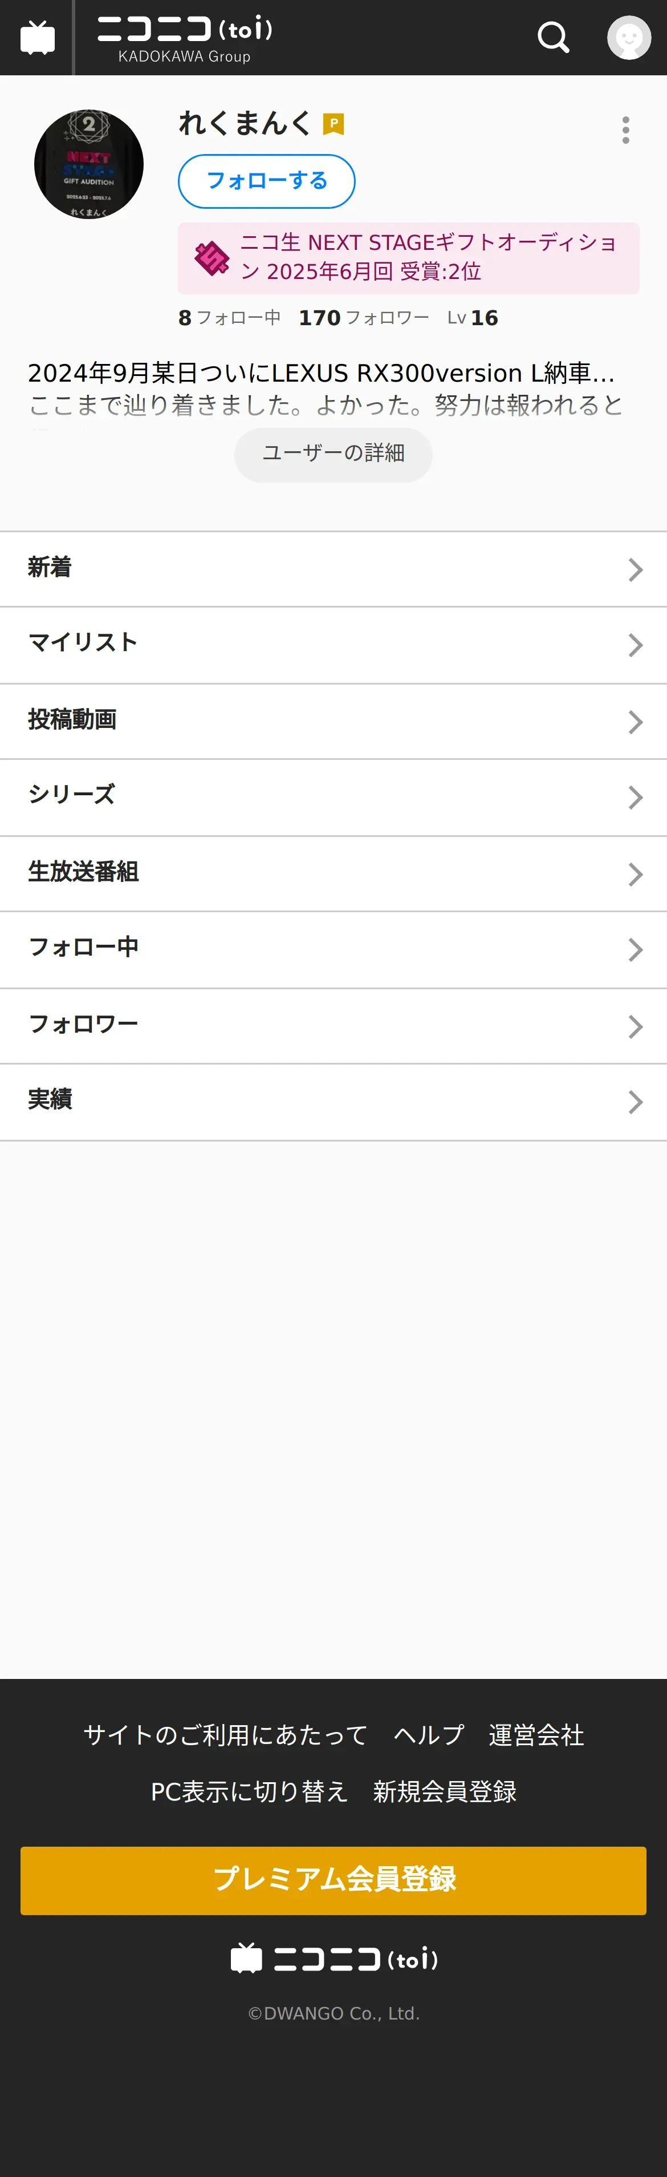The width and height of the screenshot is (667, 2177).
Task: Expand the 新着 row chevron
Action: coord(636,569)
